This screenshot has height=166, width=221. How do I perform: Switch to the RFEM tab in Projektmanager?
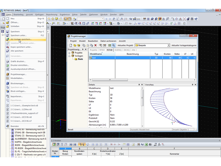click(x=102, y=50)
